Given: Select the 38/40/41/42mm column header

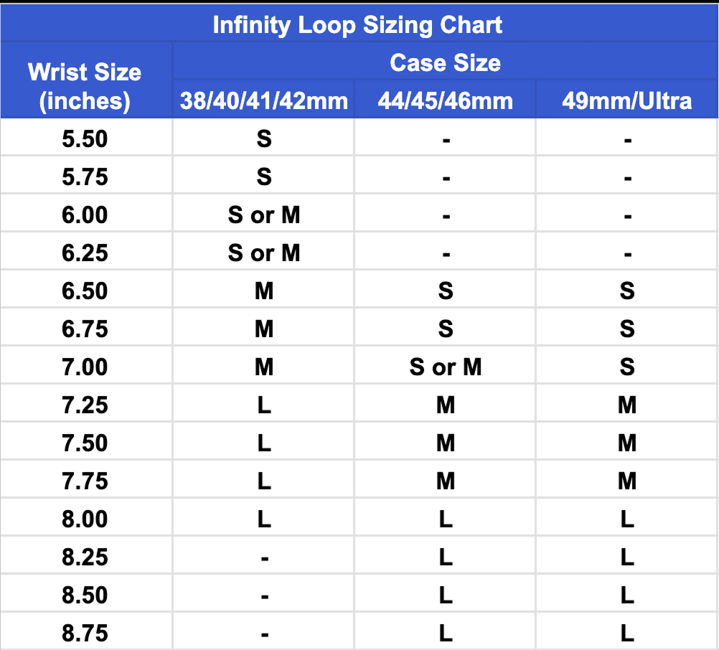Looking at the screenshot, I should 263,100.
